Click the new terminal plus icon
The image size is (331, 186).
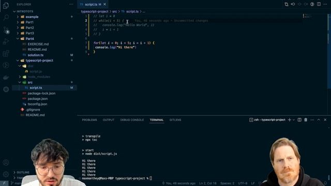(290, 120)
